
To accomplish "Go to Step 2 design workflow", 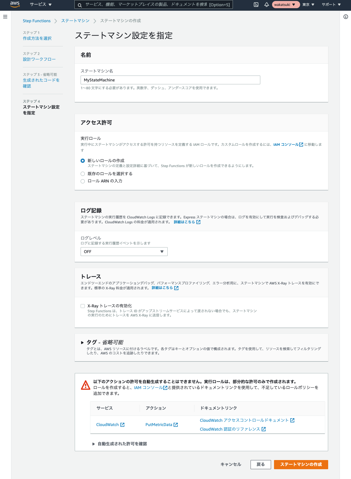I will tap(39, 59).
